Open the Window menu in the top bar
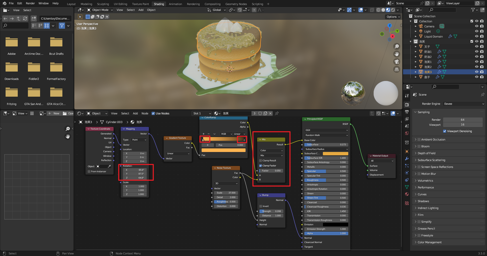487x256 pixels. point(44,3)
